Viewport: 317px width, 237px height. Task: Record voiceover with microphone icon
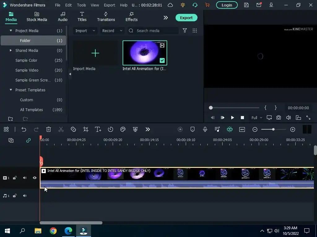205,129
